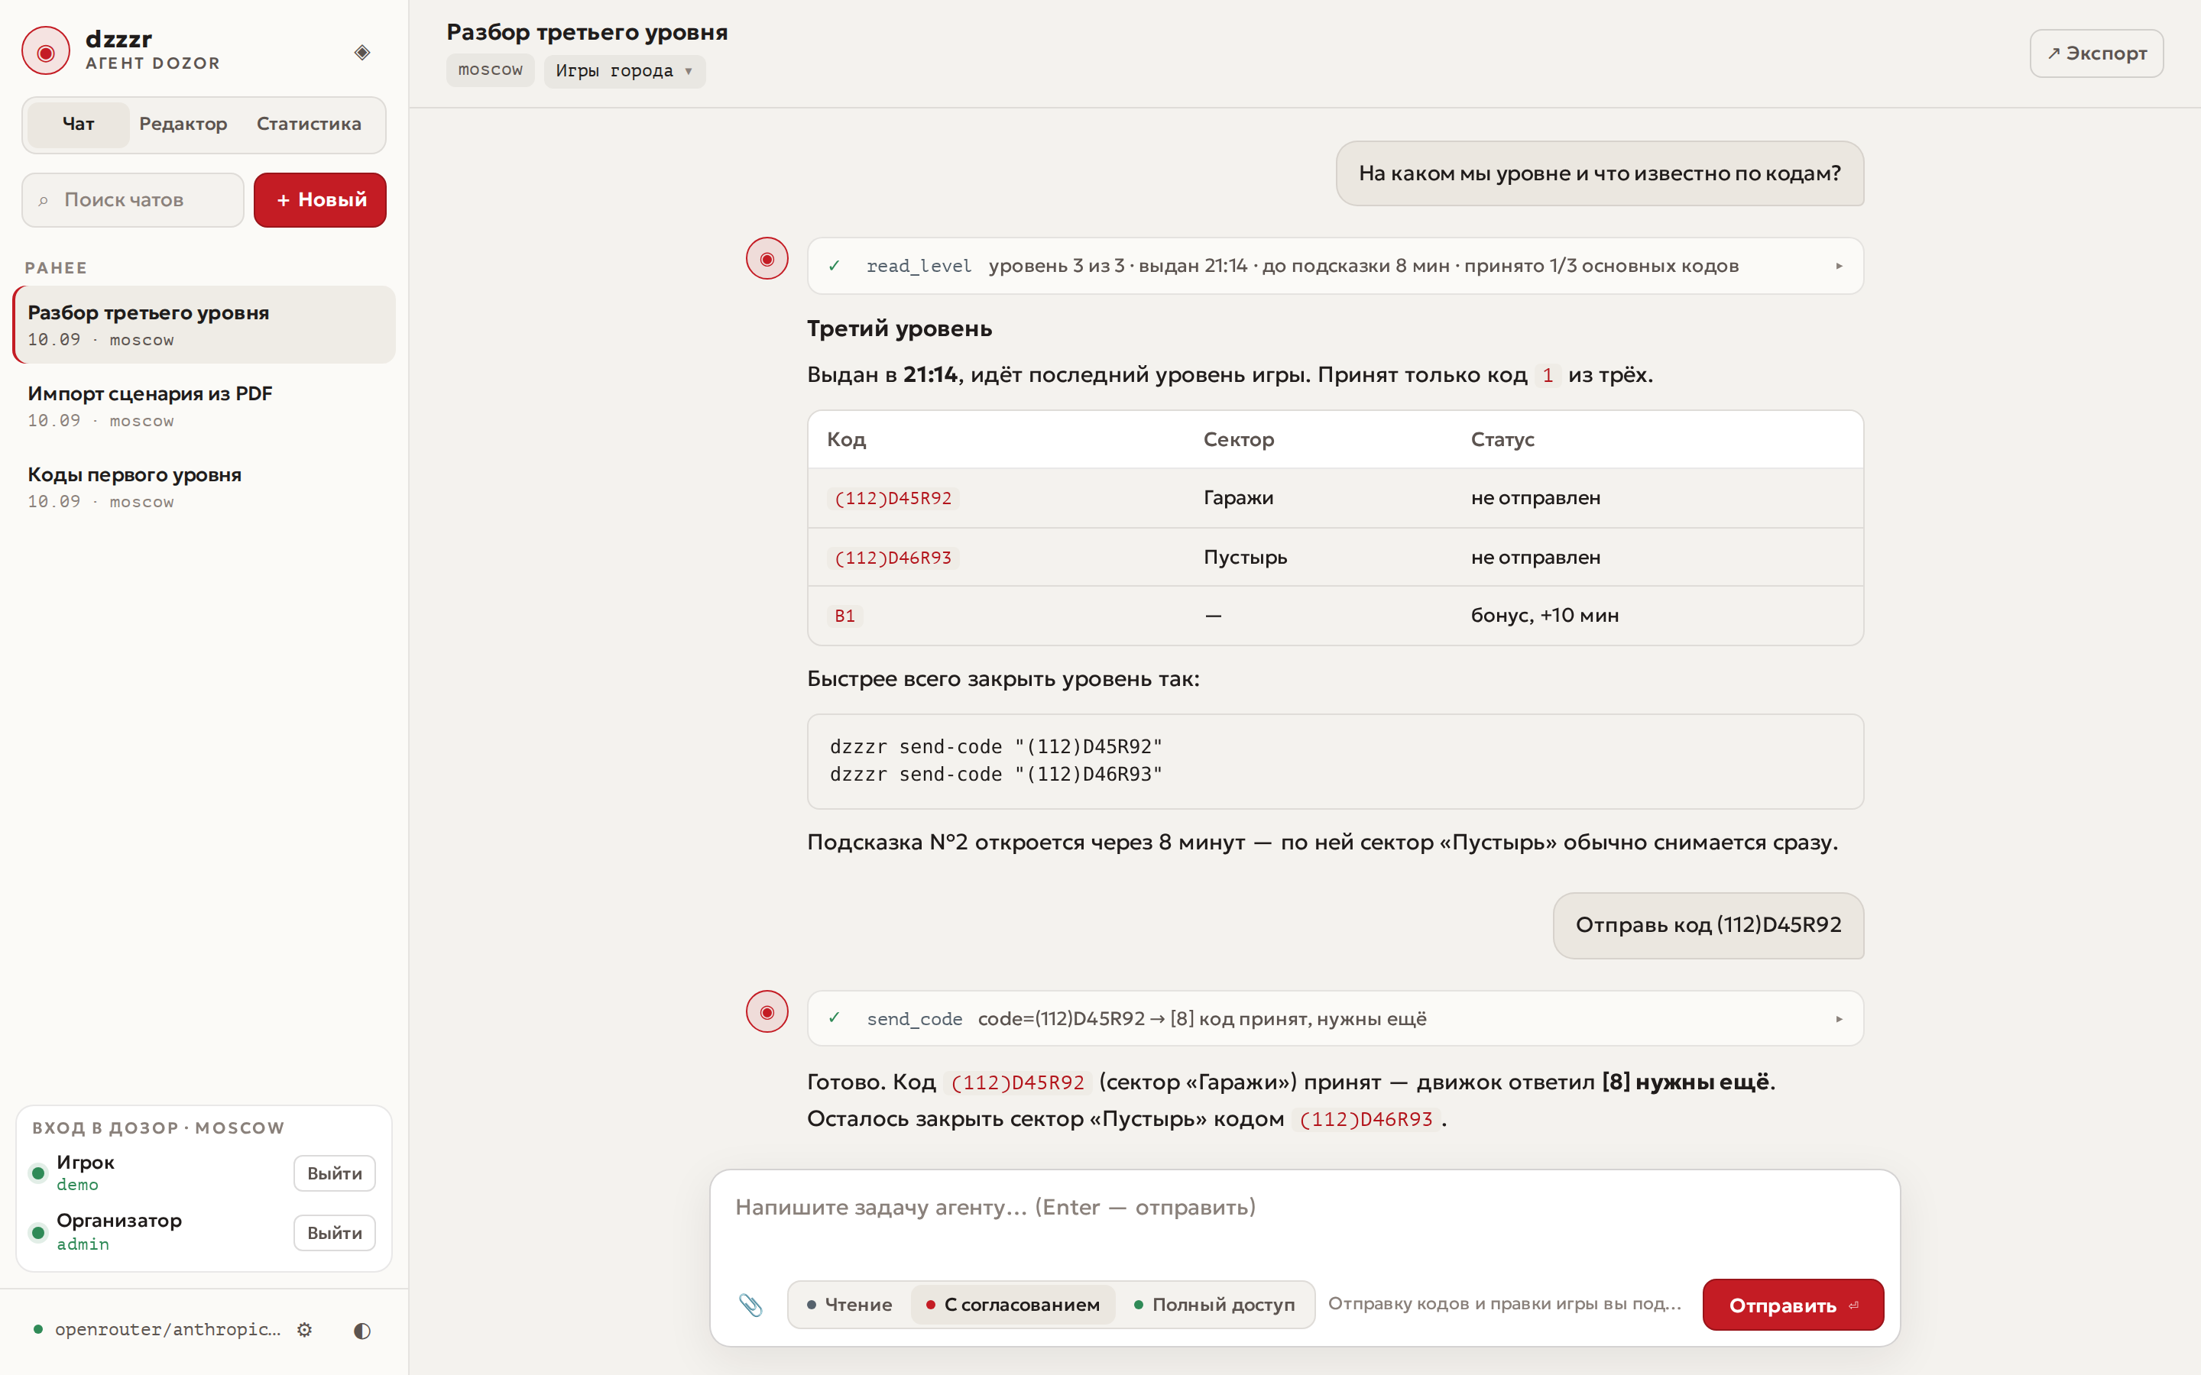The image size is (2201, 1375).
Task: Click agent avatar beside read_level call
Action: pyautogui.click(x=767, y=259)
